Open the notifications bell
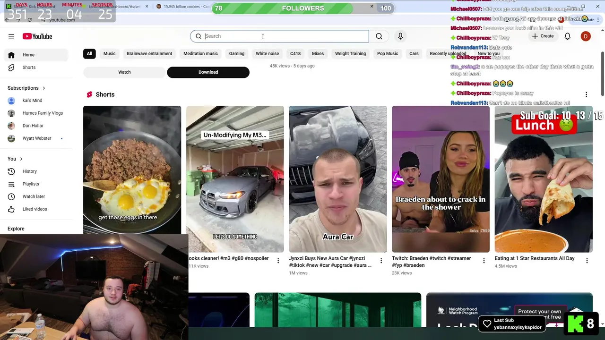Screen dimensions: 605x340 [x=568, y=36]
